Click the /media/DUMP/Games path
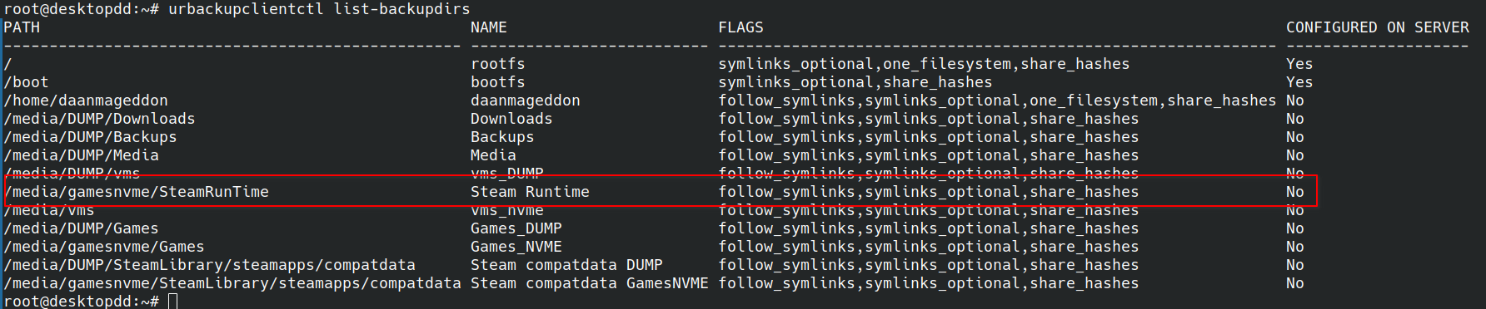 click(x=82, y=228)
